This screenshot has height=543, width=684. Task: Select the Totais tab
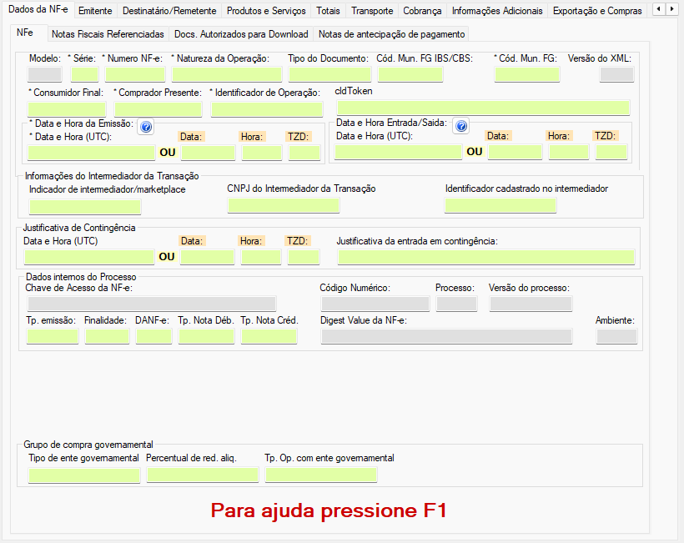coord(328,11)
